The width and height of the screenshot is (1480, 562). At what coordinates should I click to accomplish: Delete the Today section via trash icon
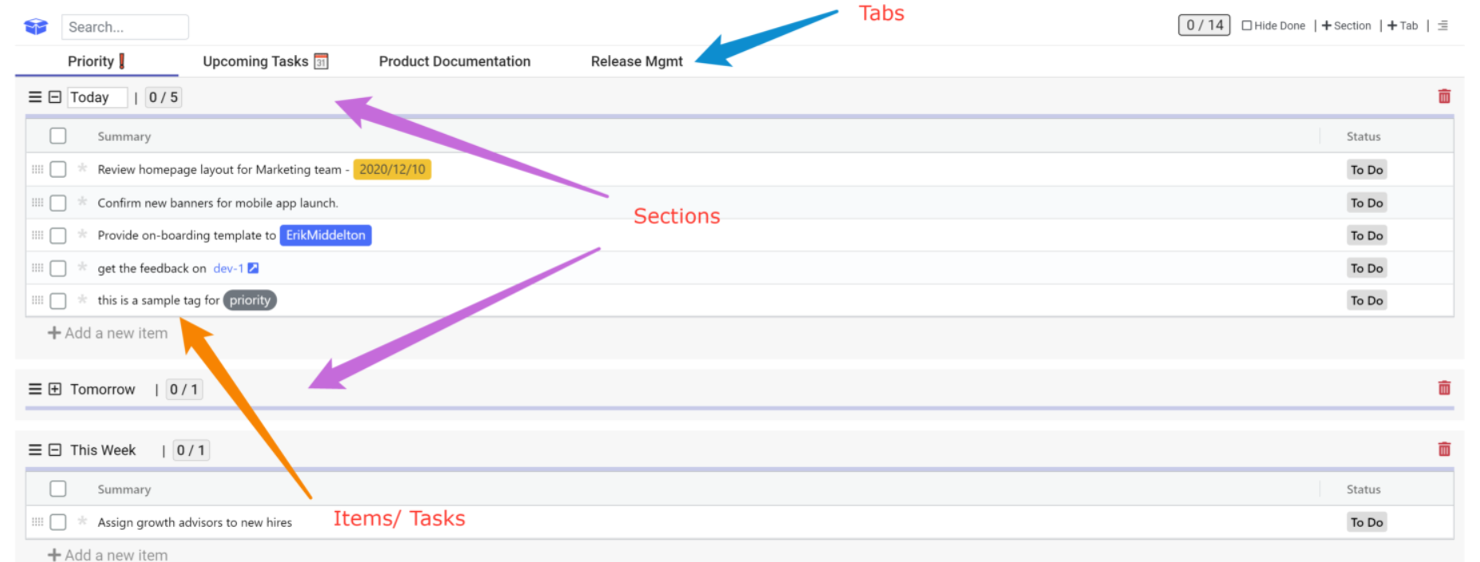click(1443, 96)
